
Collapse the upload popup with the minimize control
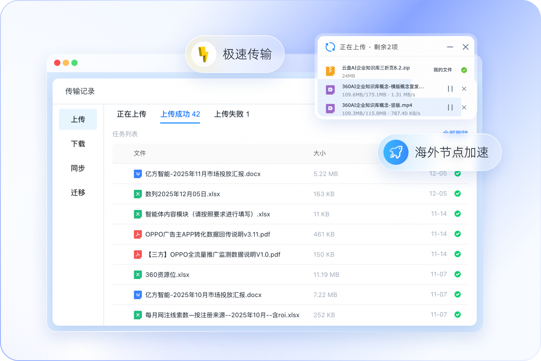click(x=450, y=47)
